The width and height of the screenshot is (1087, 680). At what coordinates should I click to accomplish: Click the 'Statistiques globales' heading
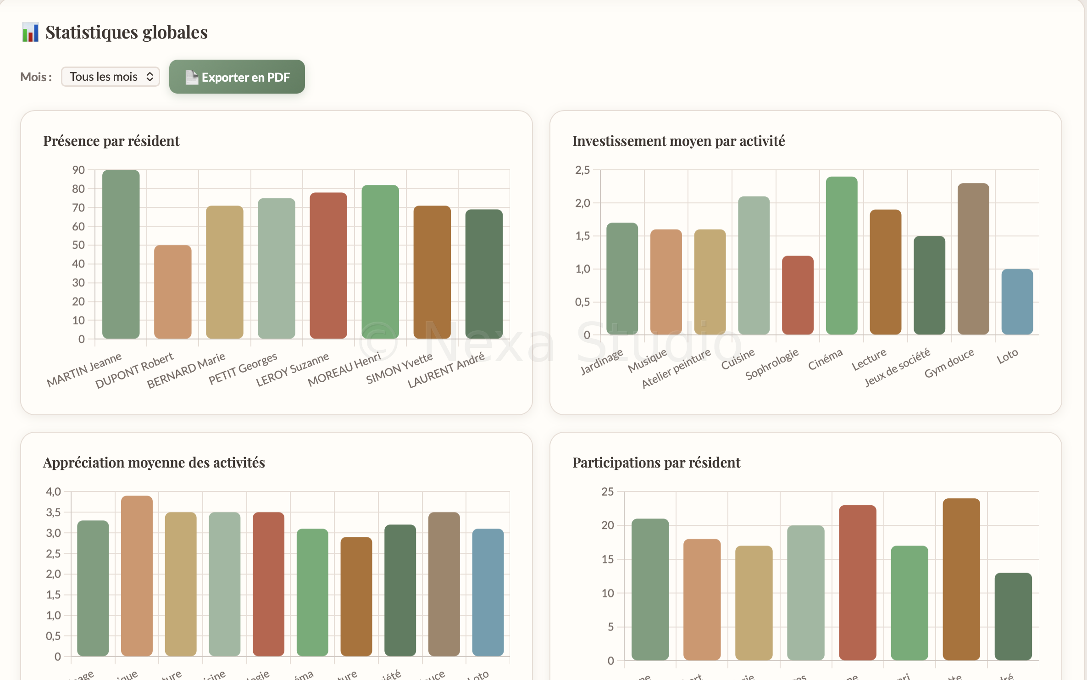coord(127,32)
